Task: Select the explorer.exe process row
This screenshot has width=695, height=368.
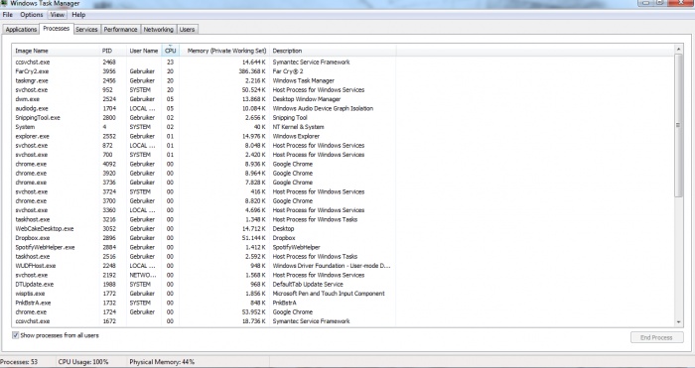Action: pyautogui.click(x=204, y=136)
